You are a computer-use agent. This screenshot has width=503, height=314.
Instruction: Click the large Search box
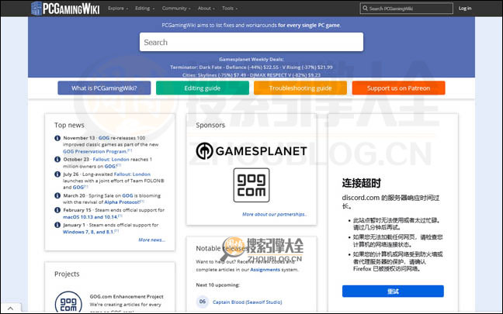(x=251, y=42)
